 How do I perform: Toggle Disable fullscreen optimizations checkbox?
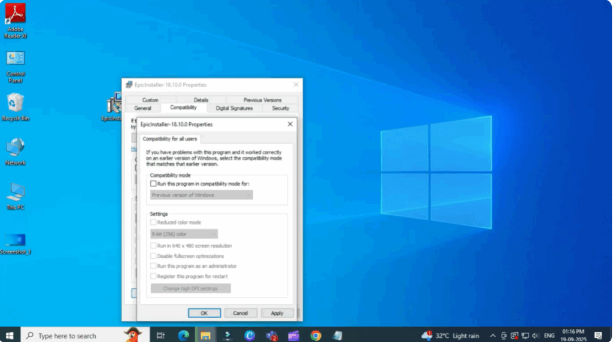click(153, 256)
